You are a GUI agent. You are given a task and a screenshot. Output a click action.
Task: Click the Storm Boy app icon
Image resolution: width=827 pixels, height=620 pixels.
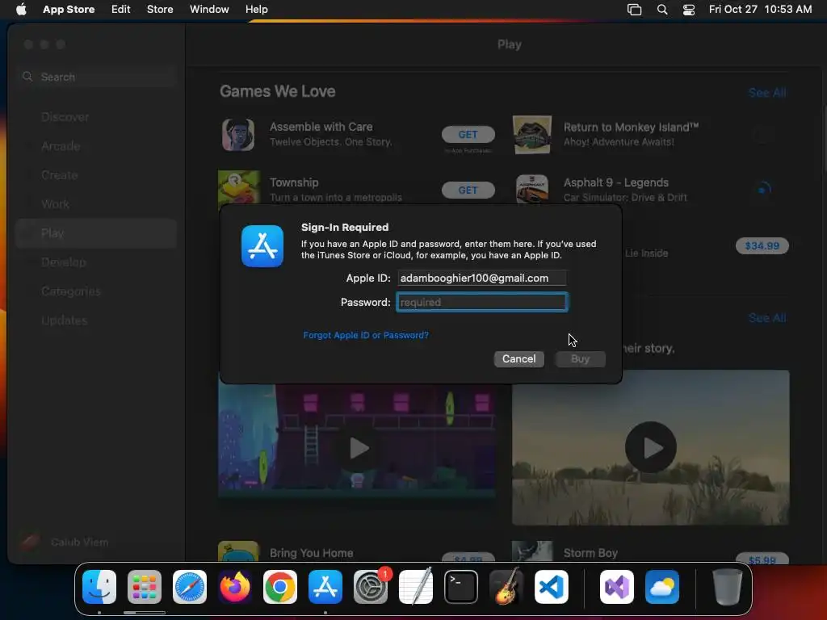coord(532,551)
